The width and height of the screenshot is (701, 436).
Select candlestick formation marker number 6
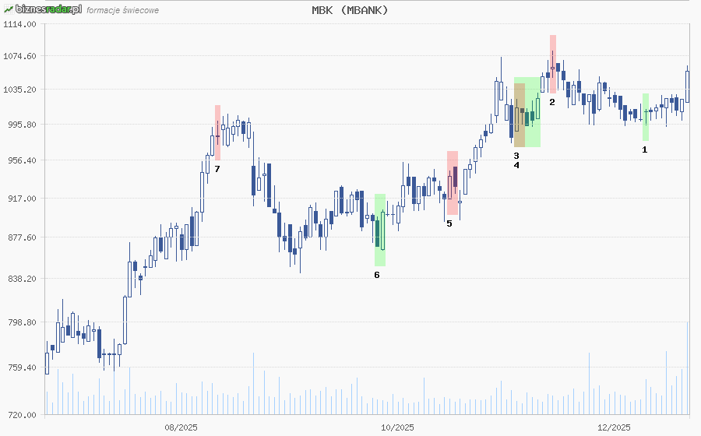coord(377,274)
